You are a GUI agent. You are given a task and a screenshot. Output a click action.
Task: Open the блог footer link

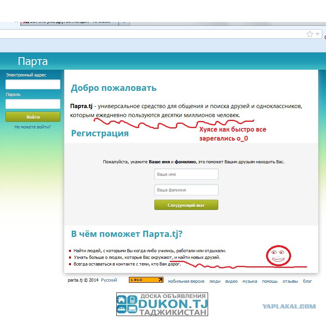(x=307, y=281)
